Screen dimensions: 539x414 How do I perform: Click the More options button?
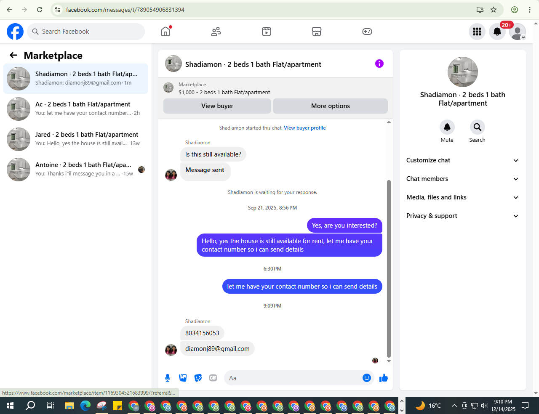[331, 106]
